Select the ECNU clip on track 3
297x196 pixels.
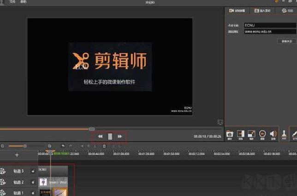coord(53,171)
